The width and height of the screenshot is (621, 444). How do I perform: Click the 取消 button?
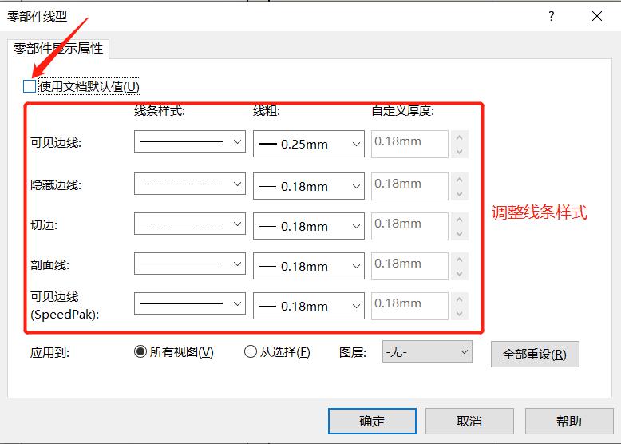pyautogui.click(x=469, y=421)
